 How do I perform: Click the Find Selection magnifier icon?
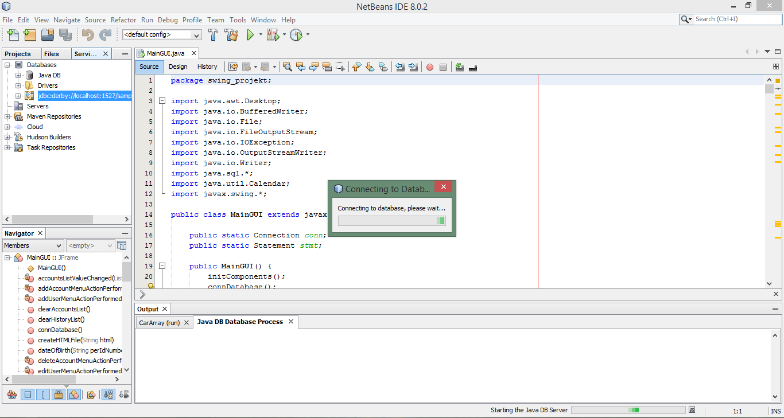click(x=288, y=67)
